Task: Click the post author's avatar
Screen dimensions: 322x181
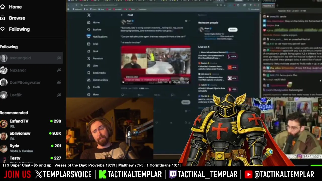Action: (123, 22)
